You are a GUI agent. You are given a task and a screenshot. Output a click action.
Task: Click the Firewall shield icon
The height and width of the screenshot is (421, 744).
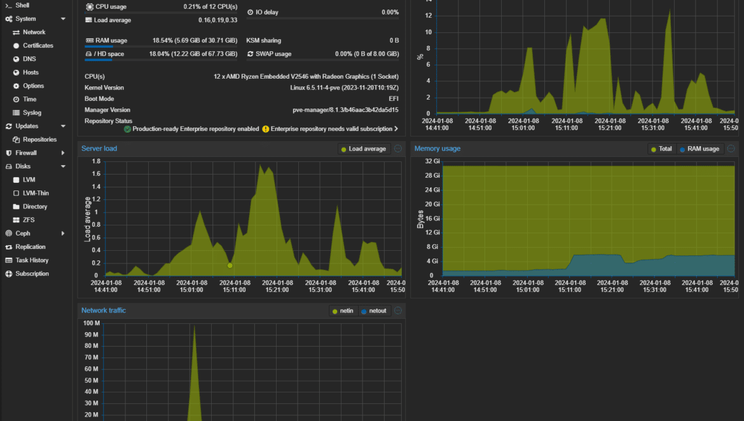(x=8, y=153)
